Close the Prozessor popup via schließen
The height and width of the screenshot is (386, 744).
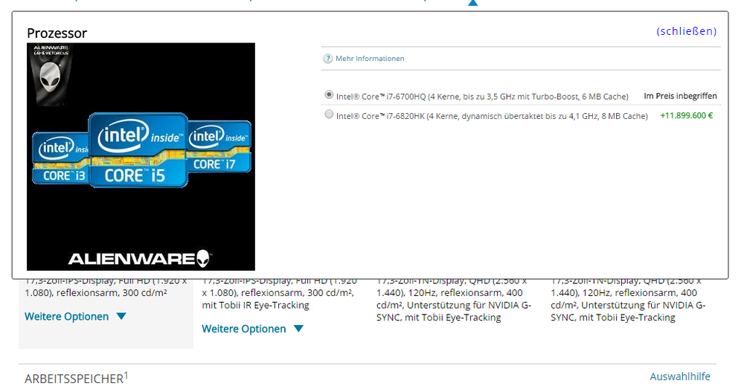pos(686,31)
